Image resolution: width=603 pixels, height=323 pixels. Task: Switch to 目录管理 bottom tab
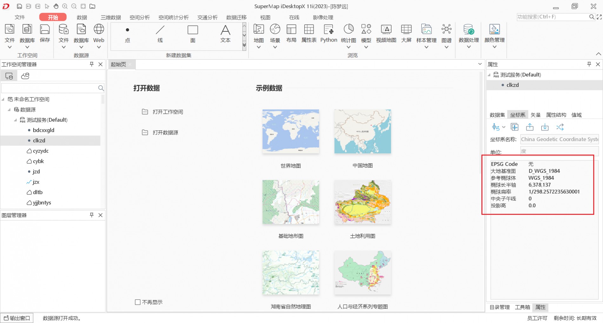[x=500, y=307]
